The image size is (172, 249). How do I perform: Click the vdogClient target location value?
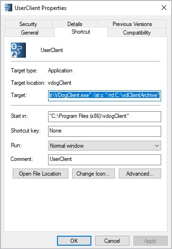(59, 83)
